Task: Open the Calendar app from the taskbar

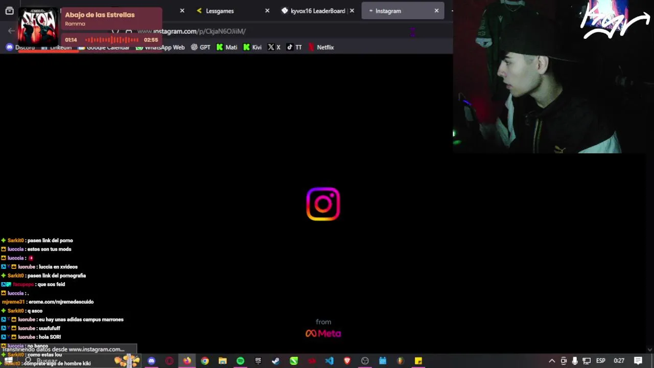Action: (x=383, y=361)
